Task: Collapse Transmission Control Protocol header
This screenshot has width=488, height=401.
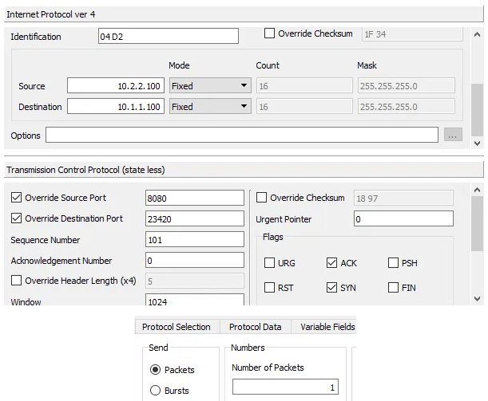Action: coord(244,170)
